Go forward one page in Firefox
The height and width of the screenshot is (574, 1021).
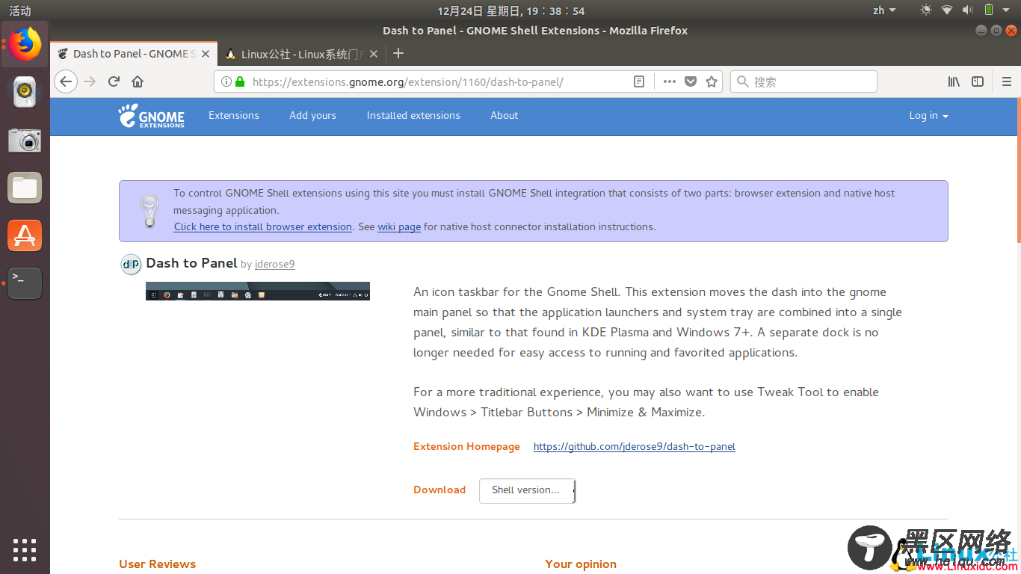click(90, 81)
